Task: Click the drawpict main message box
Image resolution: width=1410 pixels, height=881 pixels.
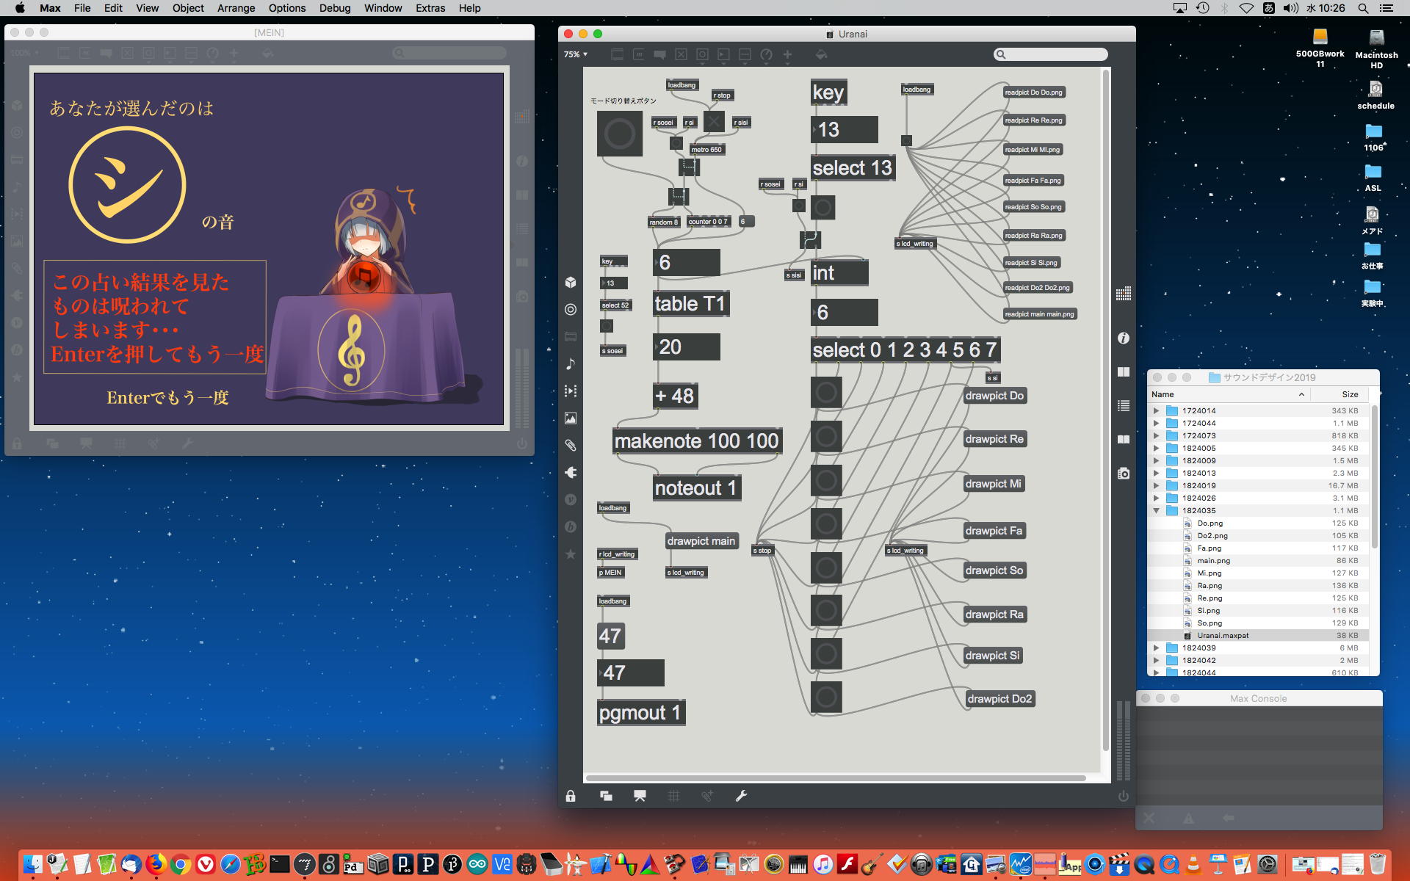Action: (x=701, y=541)
